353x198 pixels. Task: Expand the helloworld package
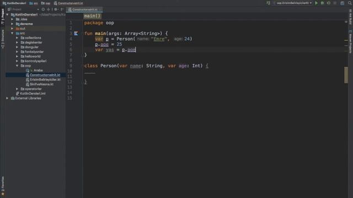[x=17, y=56]
